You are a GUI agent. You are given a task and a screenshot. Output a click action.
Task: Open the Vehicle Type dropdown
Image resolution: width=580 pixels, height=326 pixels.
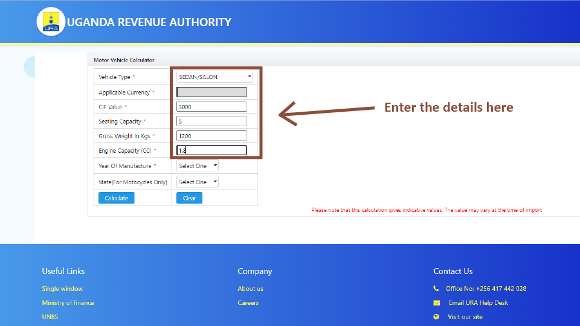[214, 77]
